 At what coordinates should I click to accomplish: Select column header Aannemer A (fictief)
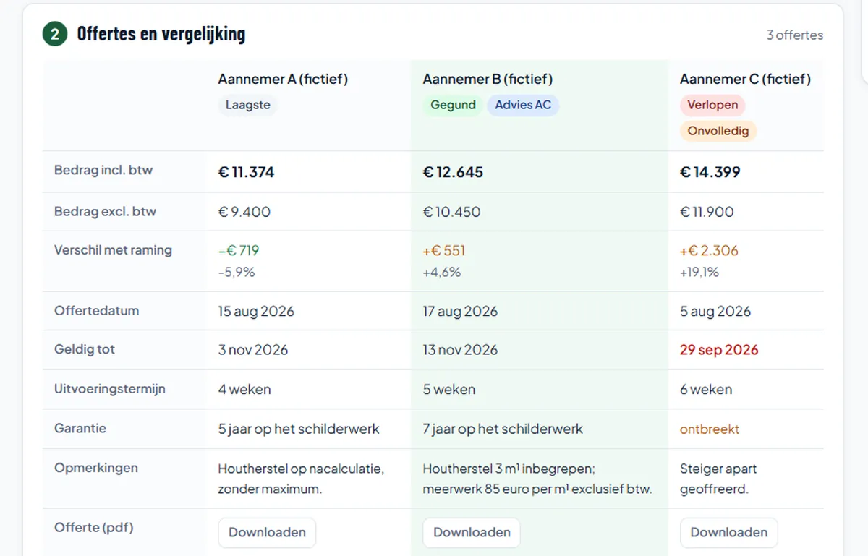(x=283, y=79)
